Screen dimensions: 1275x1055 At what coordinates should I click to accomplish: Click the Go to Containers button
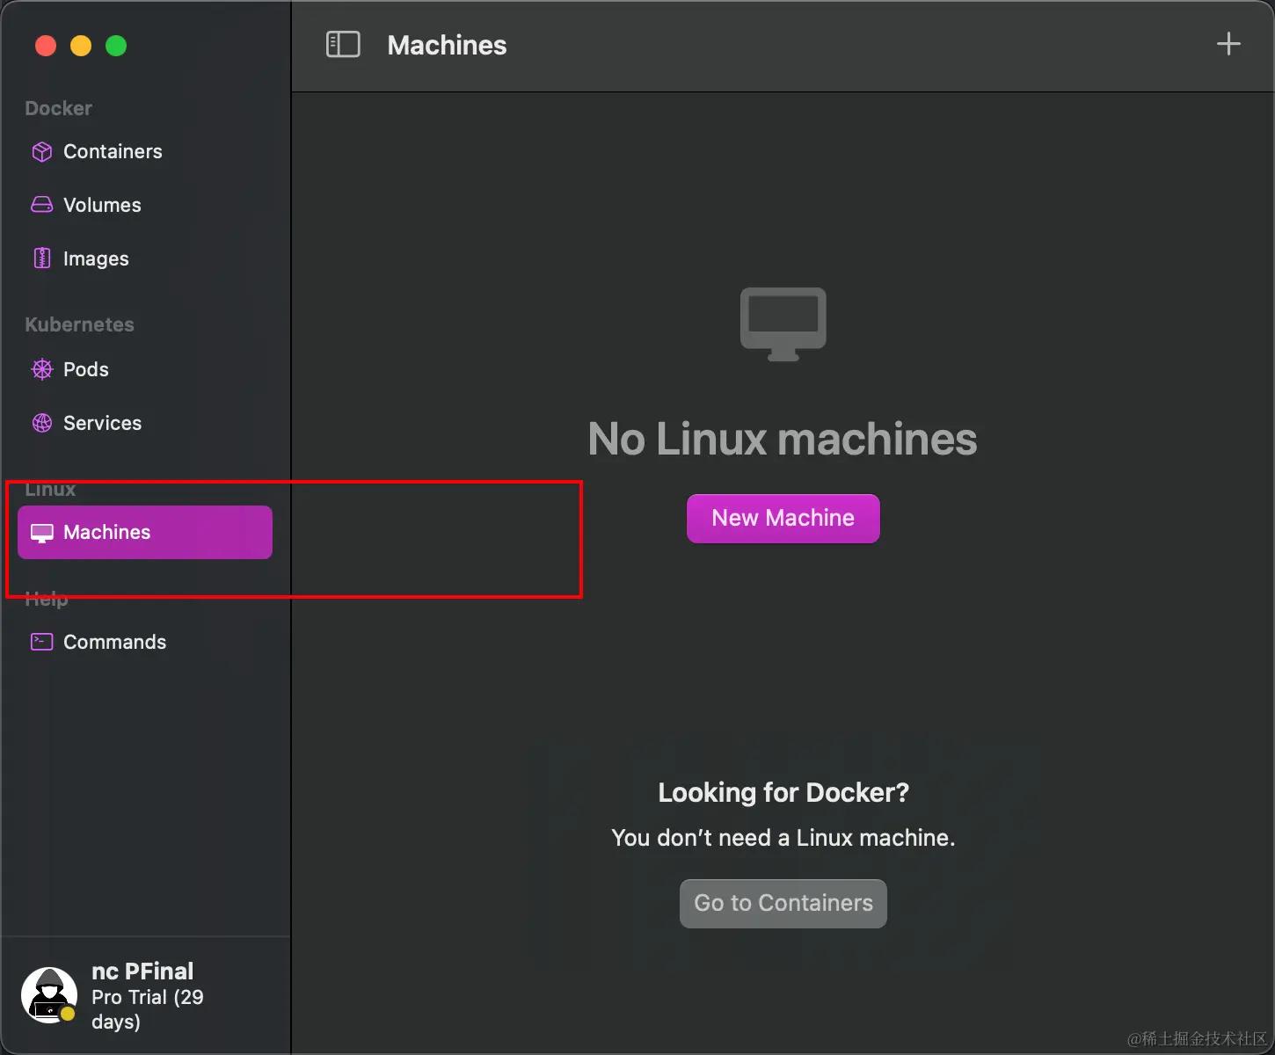coord(783,903)
